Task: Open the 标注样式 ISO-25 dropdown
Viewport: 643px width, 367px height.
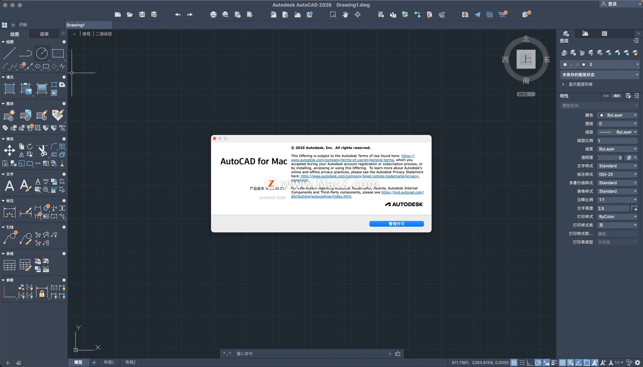Action: [618, 174]
